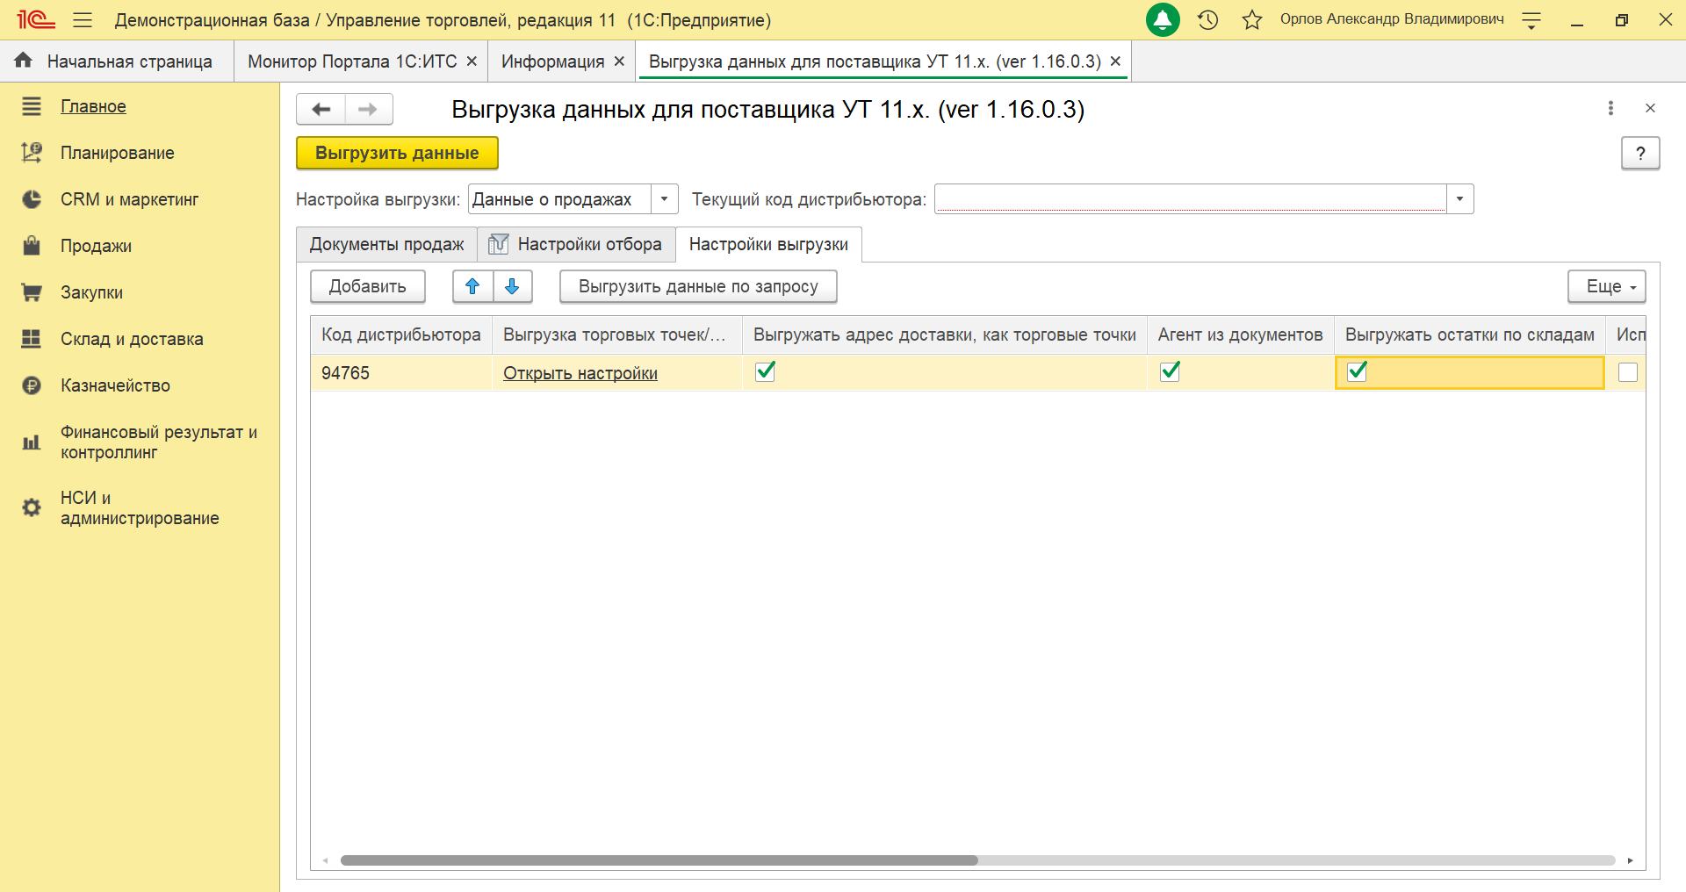Click the Агент из документов column header

pyautogui.click(x=1240, y=334)
